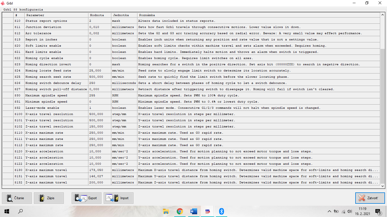
Task: Select the X-axis maximum travel value cell
Action: (99, 170)
